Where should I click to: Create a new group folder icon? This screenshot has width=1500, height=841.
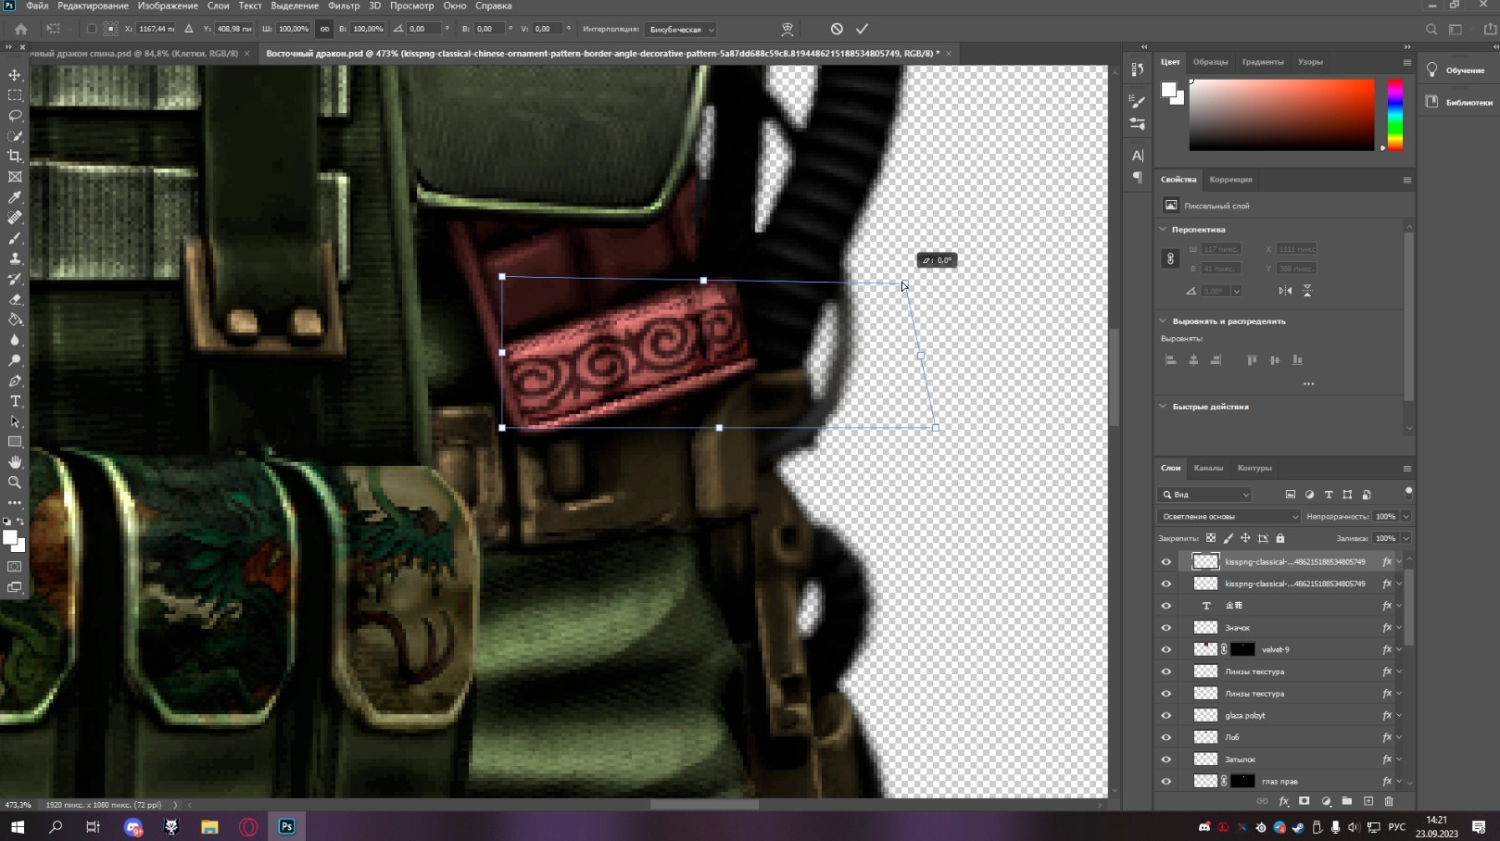click(1347, 801)
